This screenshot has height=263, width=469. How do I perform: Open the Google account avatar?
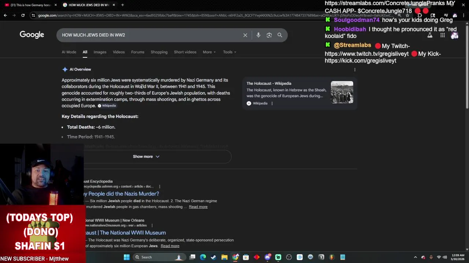click(x=455, y=35)
